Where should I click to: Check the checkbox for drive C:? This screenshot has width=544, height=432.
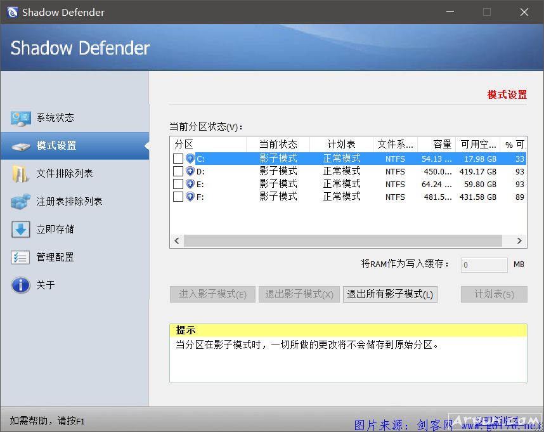[x=178, y=158]
